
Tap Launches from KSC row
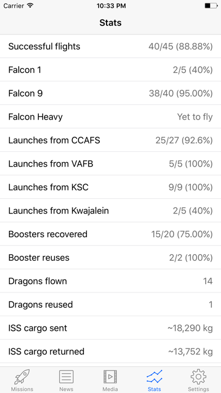point(111,187)
